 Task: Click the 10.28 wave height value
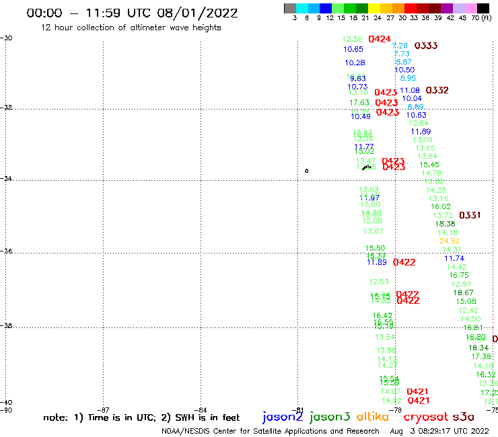[355, 63]
